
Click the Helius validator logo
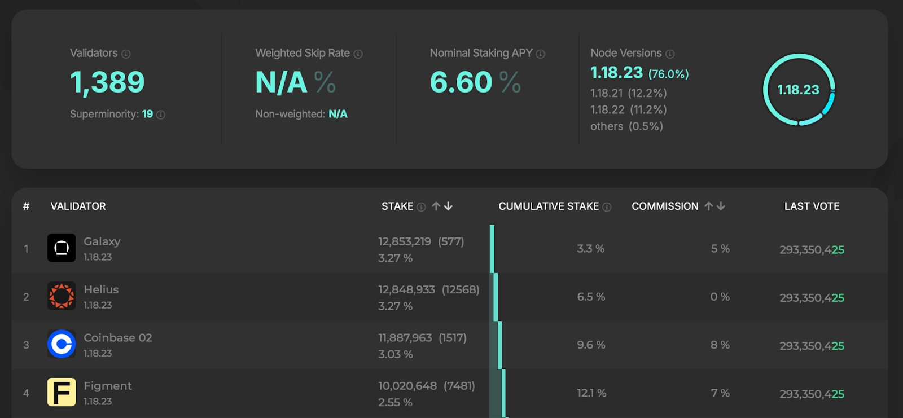coord(62,296)
